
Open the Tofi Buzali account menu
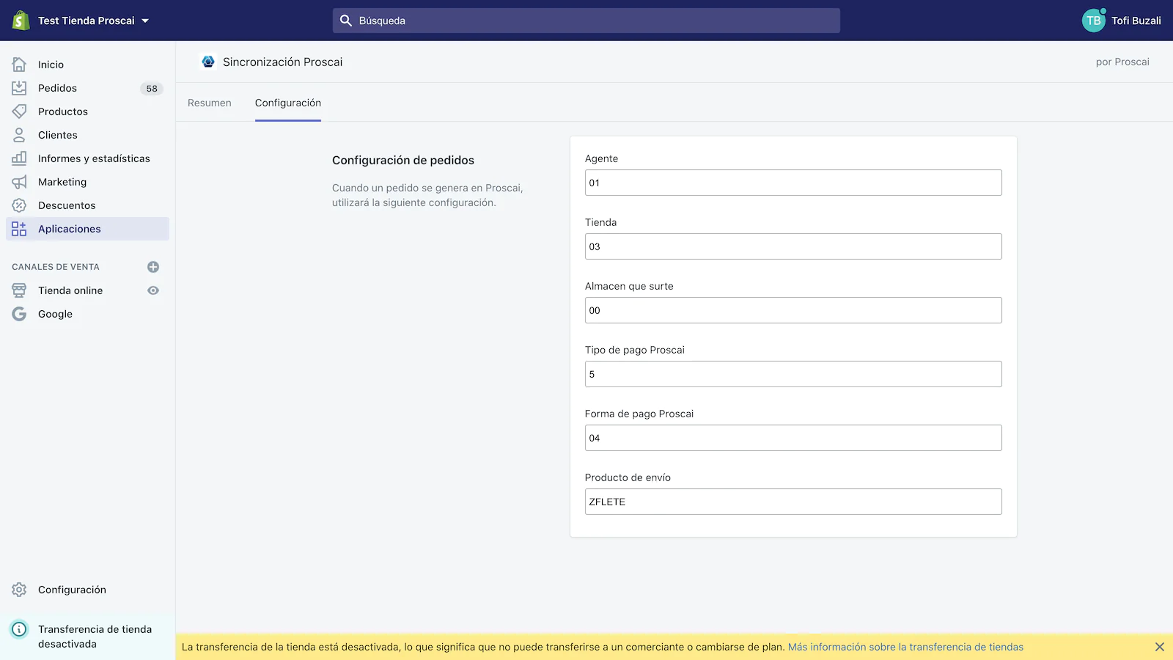[x=1122, y=21]
